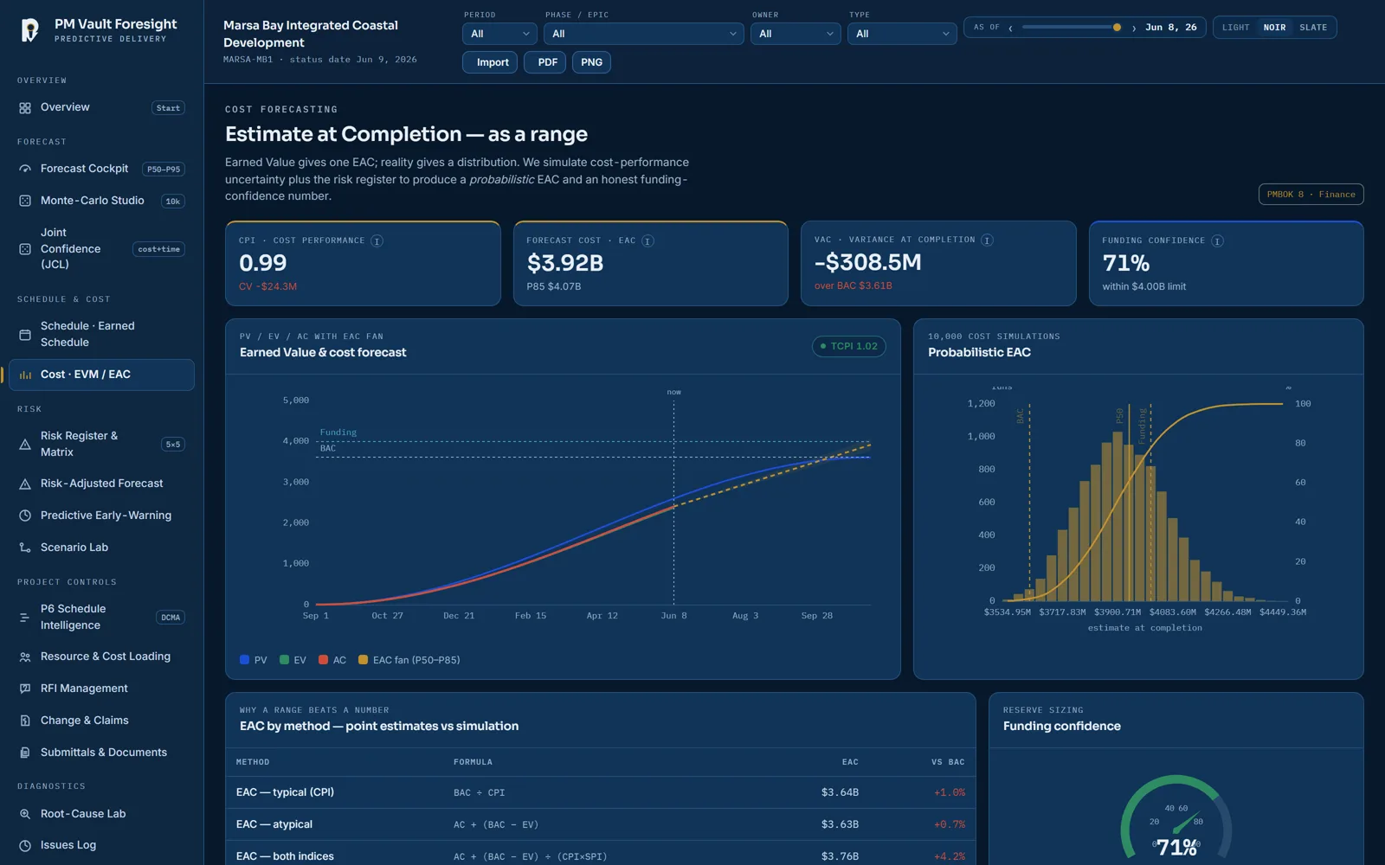Click the Forecast Cost EAC $3.92B card
The image size is (1385, 865).
click(651, 263)
